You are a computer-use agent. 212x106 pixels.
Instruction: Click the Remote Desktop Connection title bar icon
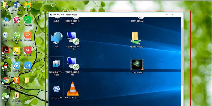(51, 15)
